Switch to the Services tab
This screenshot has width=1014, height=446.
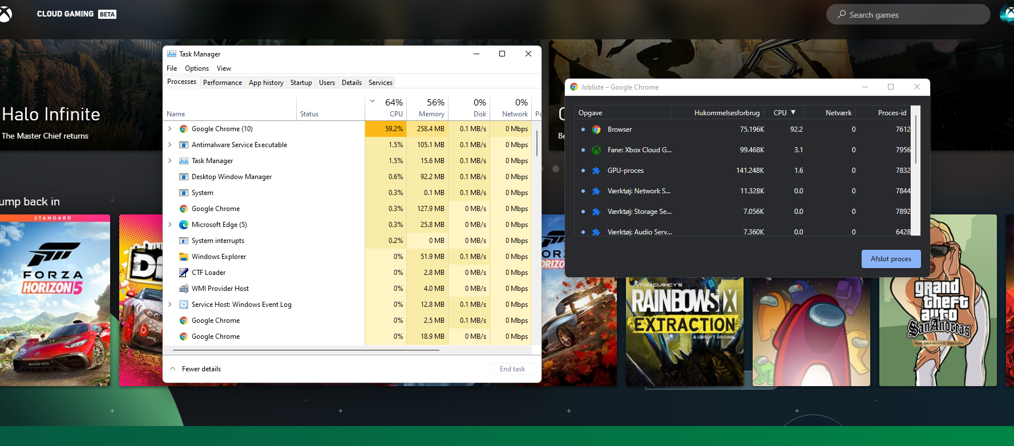click(x=381, y=83)
